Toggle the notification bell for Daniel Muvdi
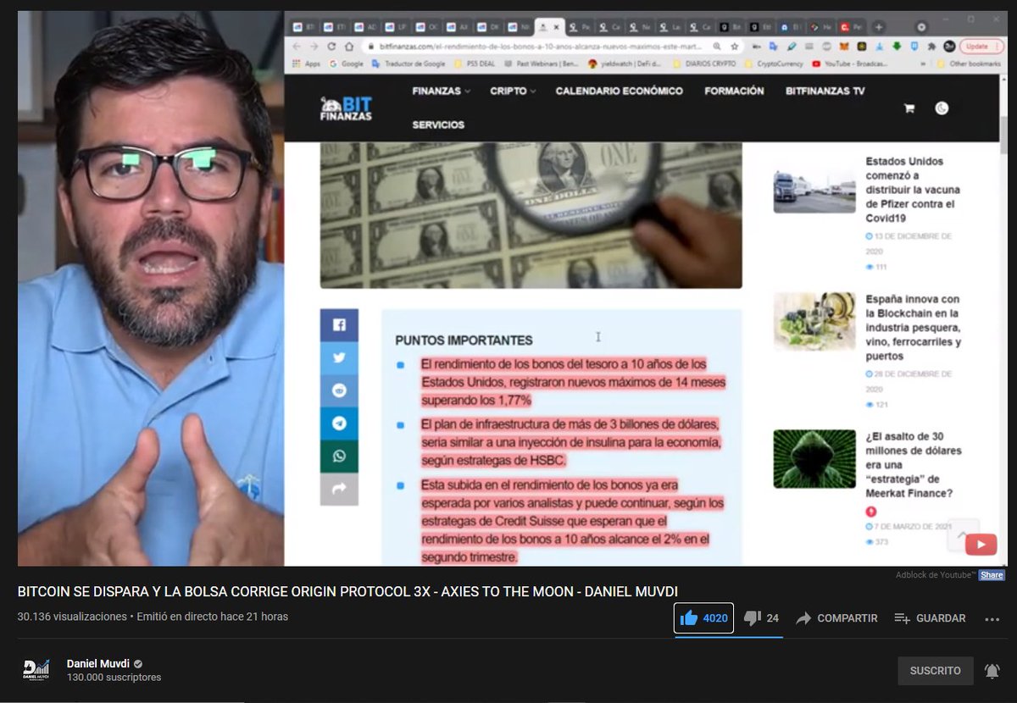Screen dimensions: 1017x703 (992, 671)
